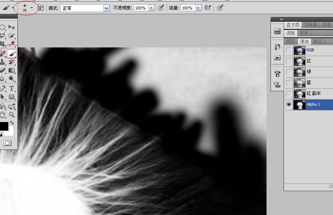333x215 pixels.
Task: Click the opacity percentage field
Action: pos(141,8)
